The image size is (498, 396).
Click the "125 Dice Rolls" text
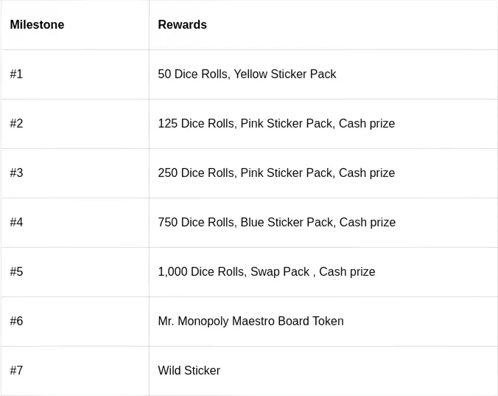coord(195,124)
